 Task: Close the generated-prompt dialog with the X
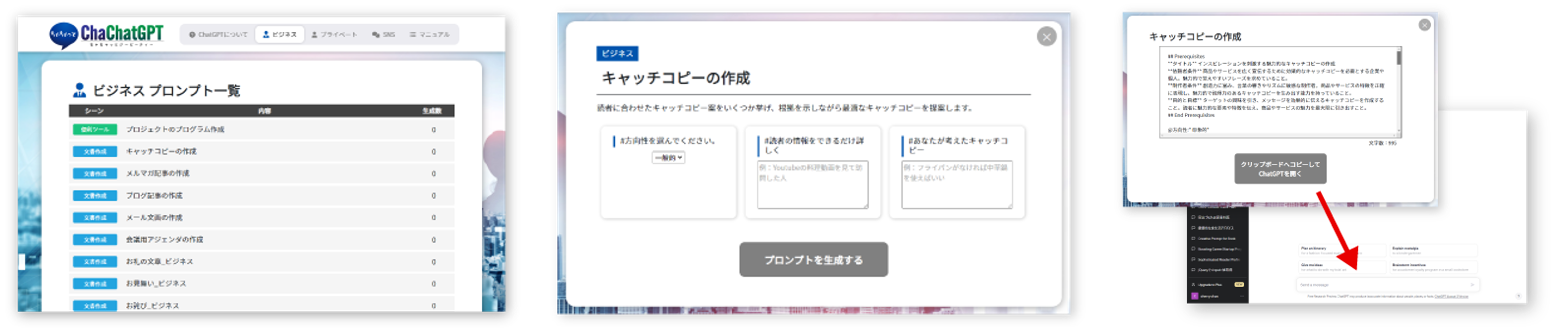[1424, 25]
